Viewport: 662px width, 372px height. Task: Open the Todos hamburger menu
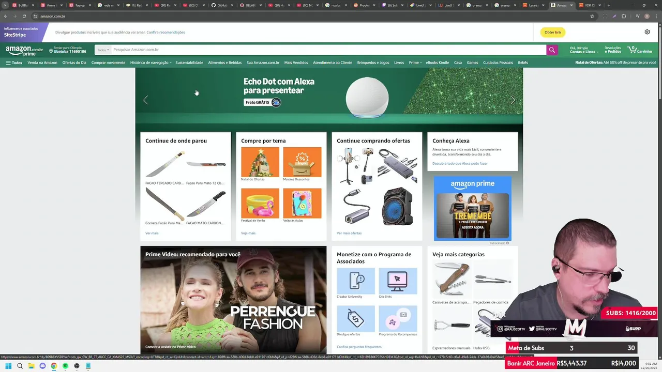click(14, 63)
